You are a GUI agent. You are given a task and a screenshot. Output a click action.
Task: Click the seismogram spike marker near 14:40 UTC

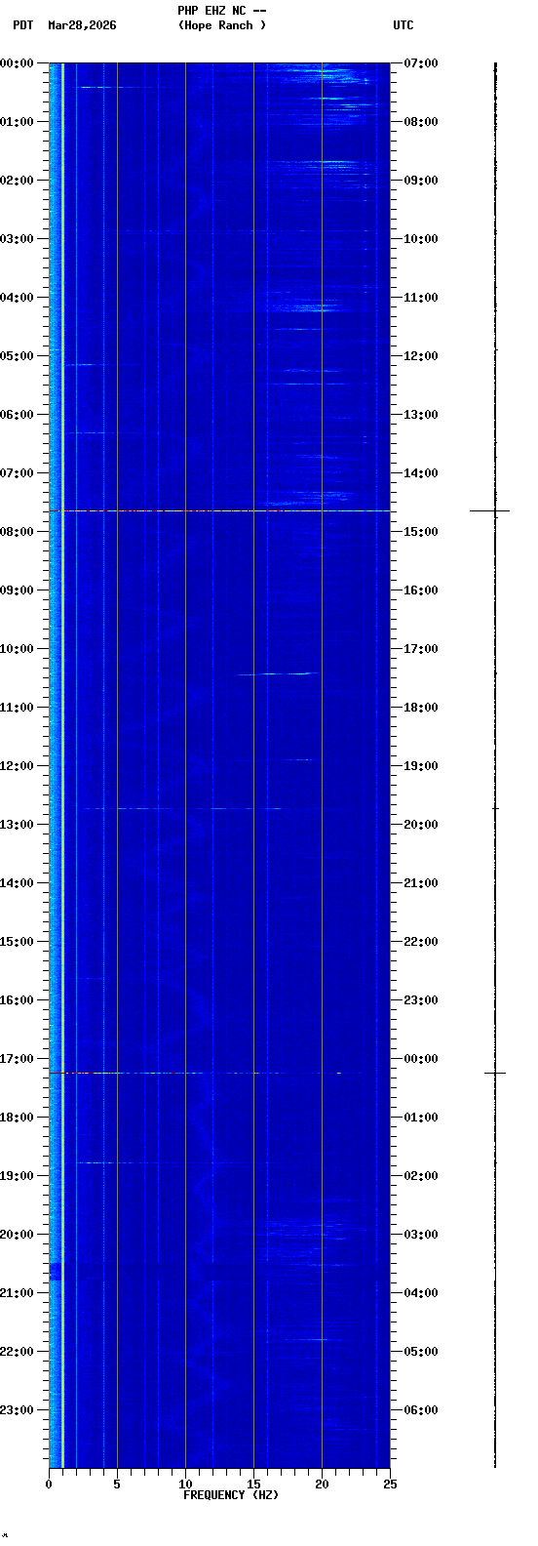point(490,510)
